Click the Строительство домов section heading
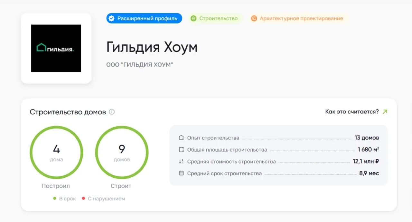This screenshot has height=222, width=412. coord(68,112)
